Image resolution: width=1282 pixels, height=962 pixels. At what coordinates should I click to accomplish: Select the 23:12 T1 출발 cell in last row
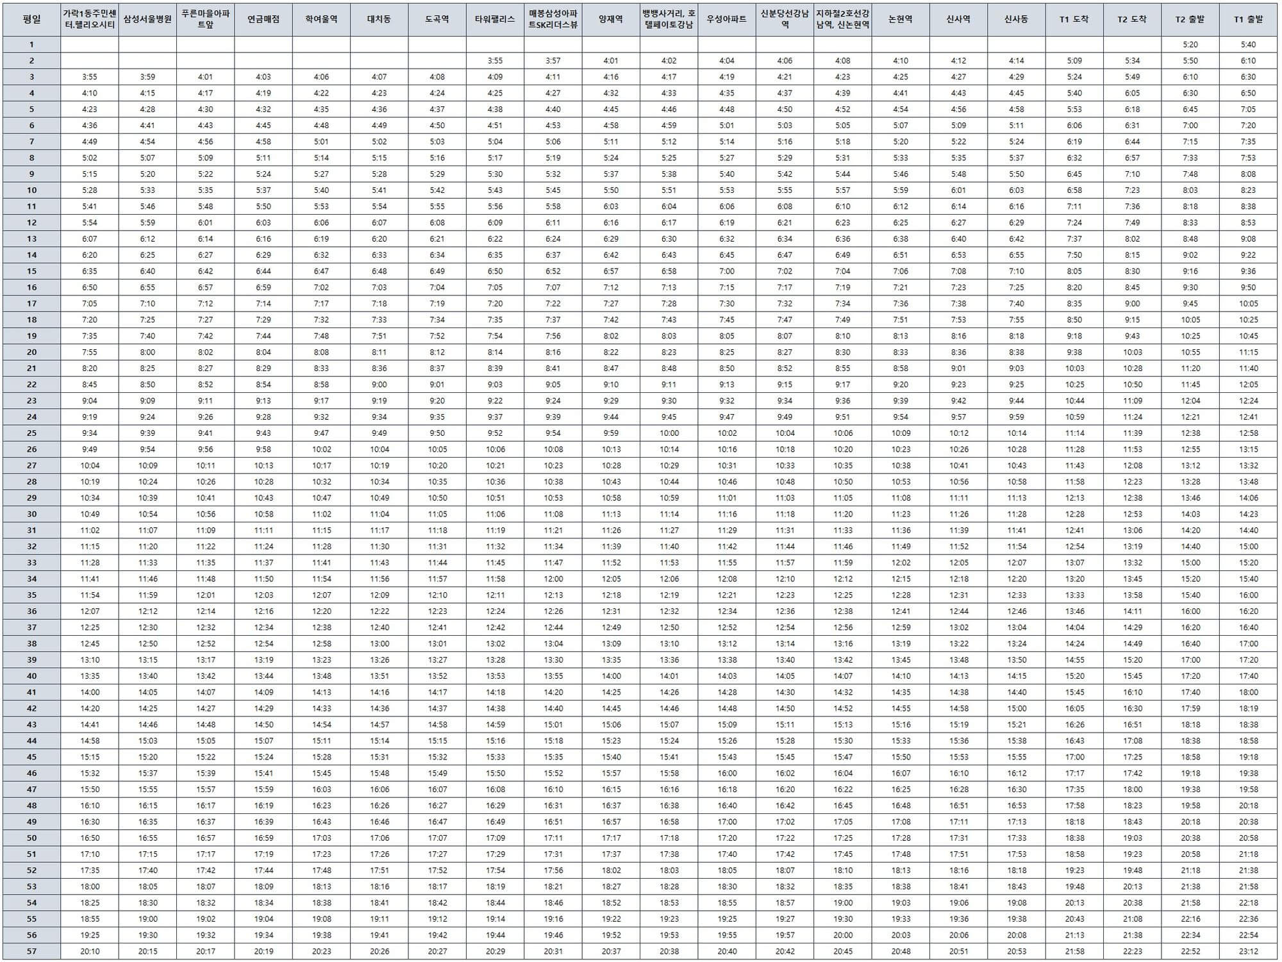[1248, 951]
